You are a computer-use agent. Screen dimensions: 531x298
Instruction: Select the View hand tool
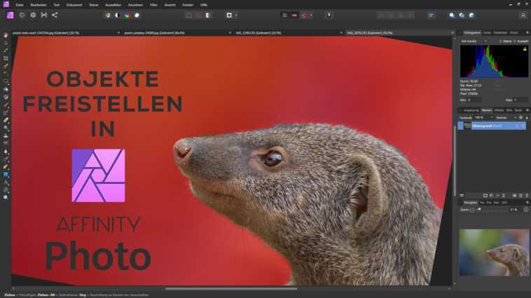6,35
